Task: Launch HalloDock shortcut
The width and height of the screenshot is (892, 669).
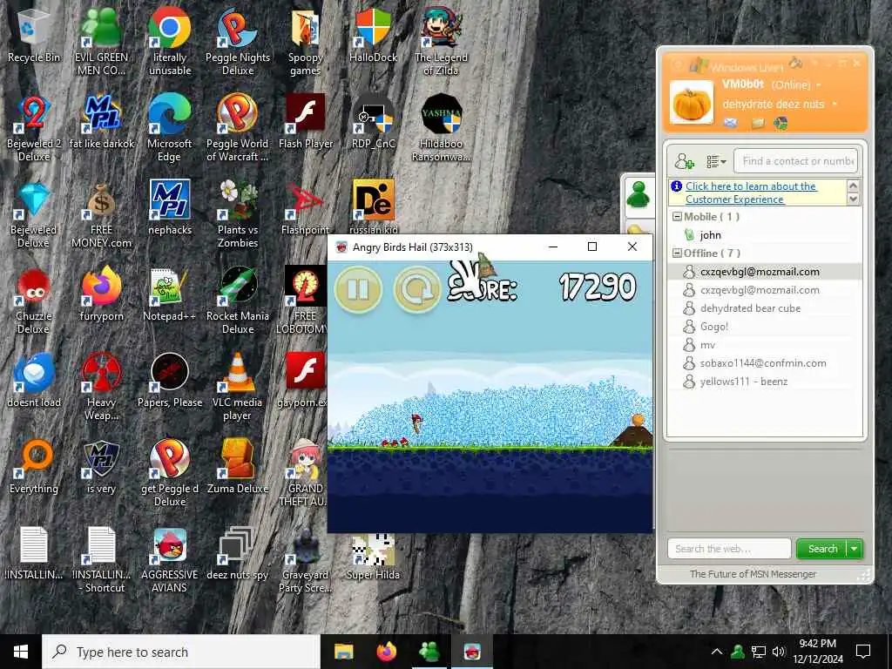Action: pyautogui.click(x=373, y=35)
